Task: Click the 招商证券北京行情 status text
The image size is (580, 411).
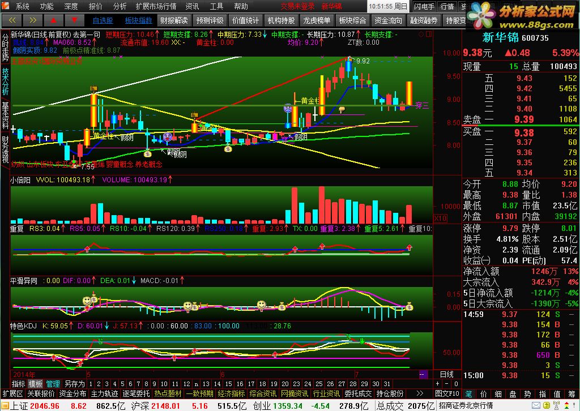Action: 466,406
